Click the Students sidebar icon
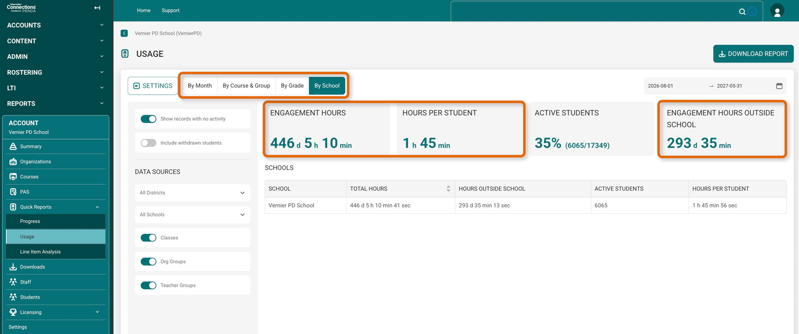This screenshot has width=799, height=334. (13, 297)
